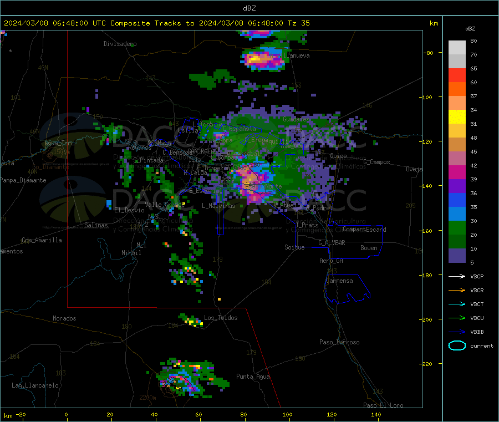Screen dimensions: 499x422
Task: Select the orange 57-60 dBZ swatch
Action: pyautogui.click(x=457, y=89)
